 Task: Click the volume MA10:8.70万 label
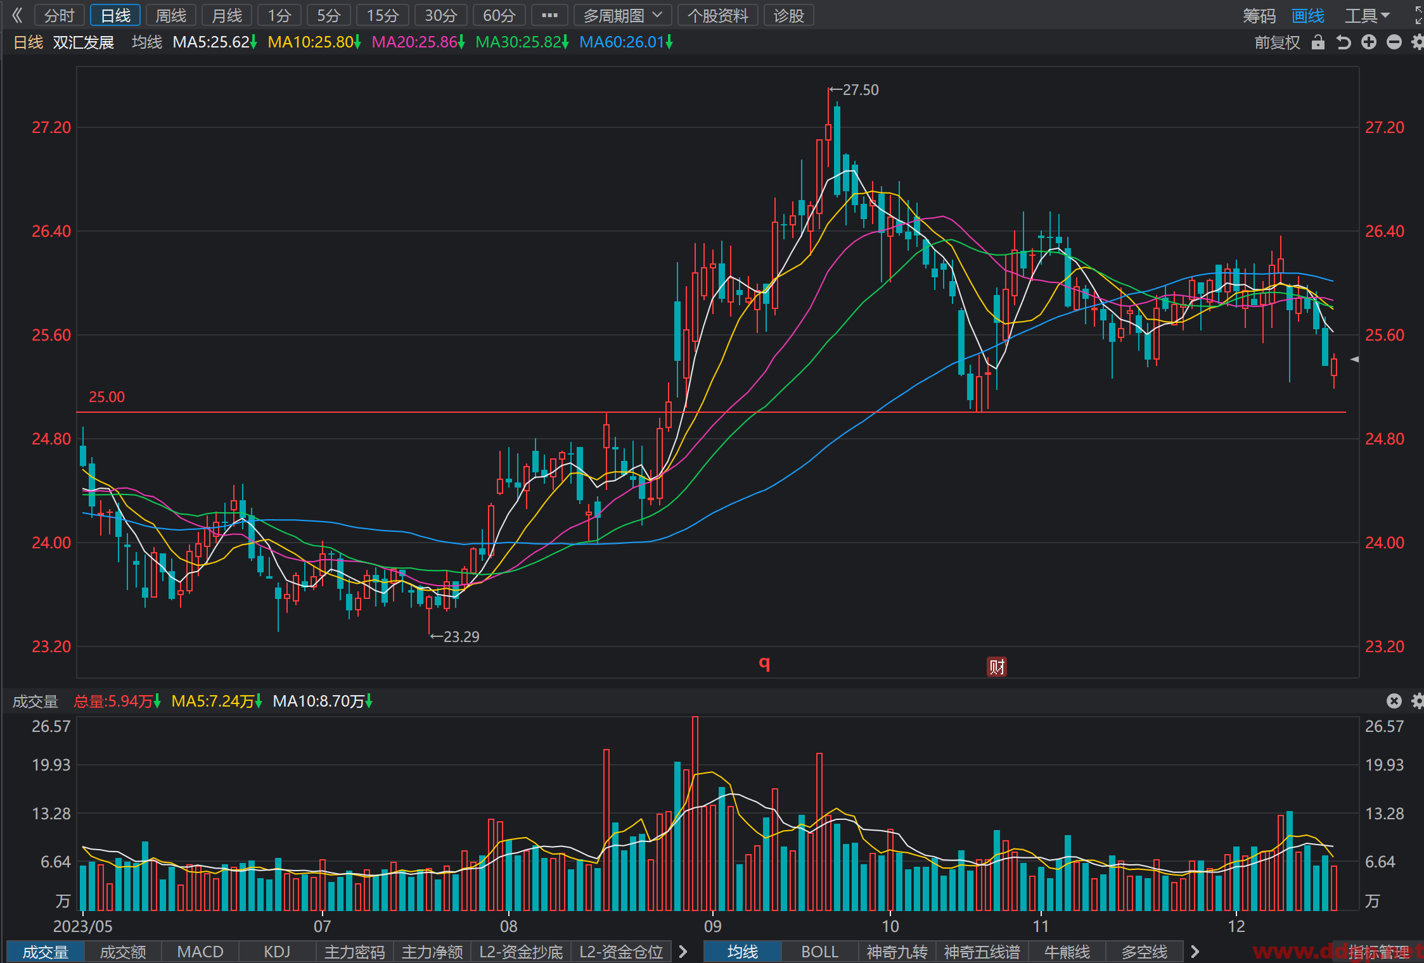coord(323,701)
